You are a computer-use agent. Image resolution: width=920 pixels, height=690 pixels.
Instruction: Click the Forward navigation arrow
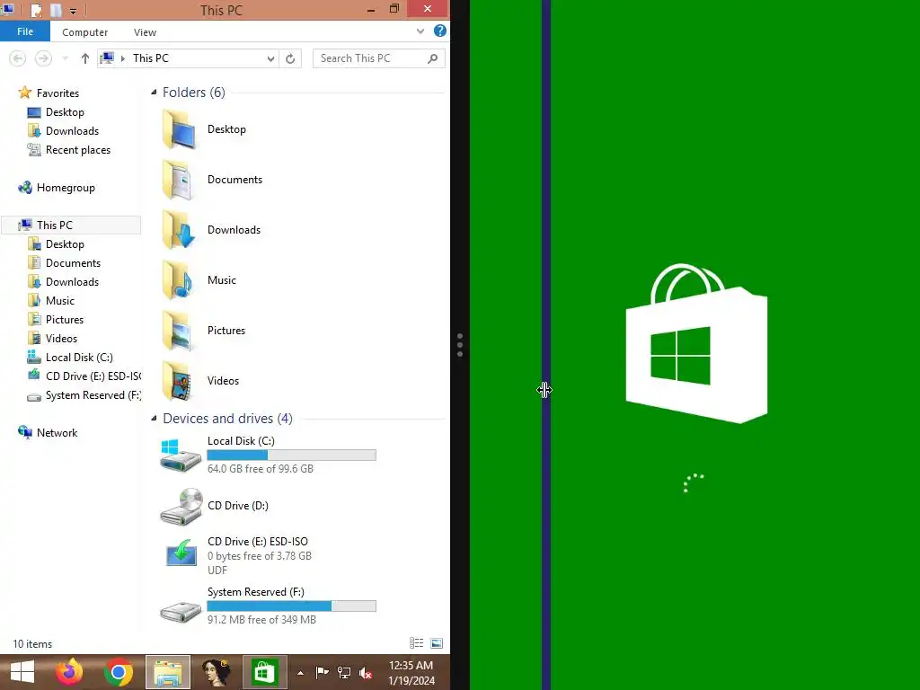point(43,58)
